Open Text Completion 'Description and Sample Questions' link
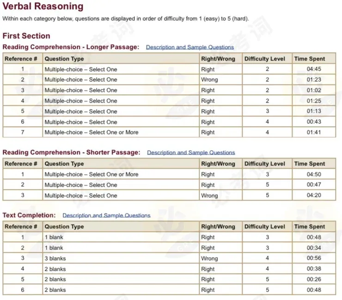The height and width of the screenshot is (300, 342). 106,215
